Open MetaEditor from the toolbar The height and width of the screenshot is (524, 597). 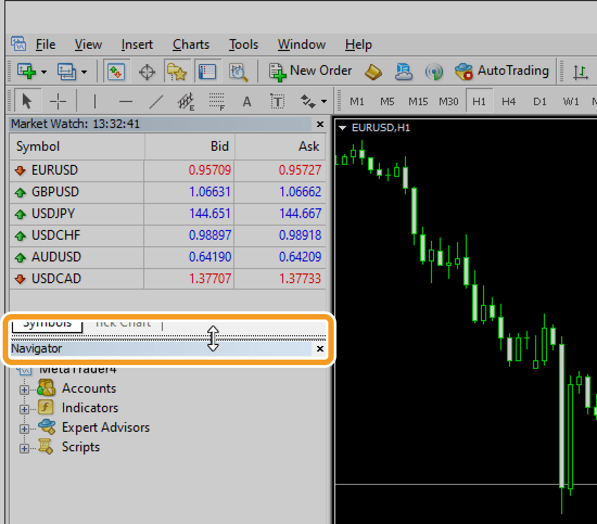404,71
